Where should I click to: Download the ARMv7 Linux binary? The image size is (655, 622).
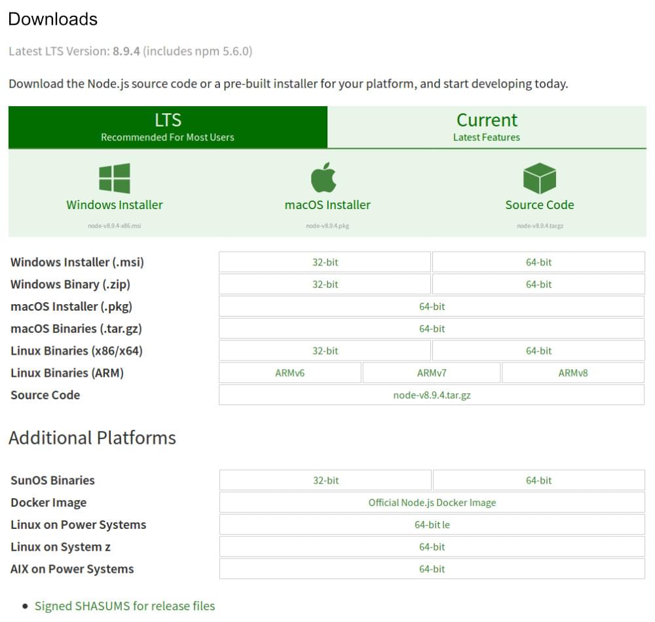pos(432,372)
